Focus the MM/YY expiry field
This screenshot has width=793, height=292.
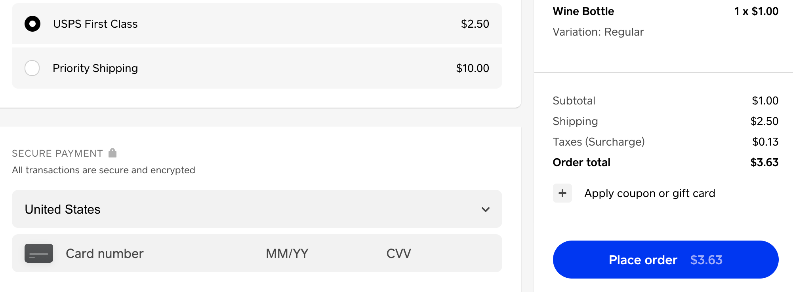point(287,253)
